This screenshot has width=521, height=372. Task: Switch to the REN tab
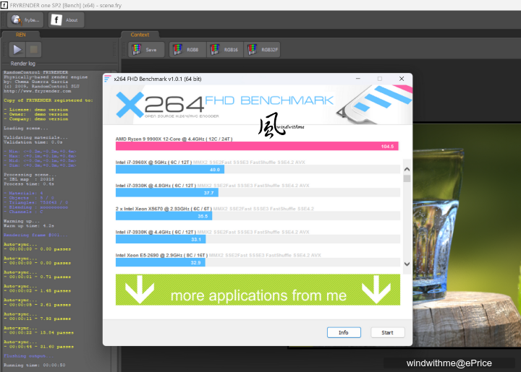click(x=16, y=34)
